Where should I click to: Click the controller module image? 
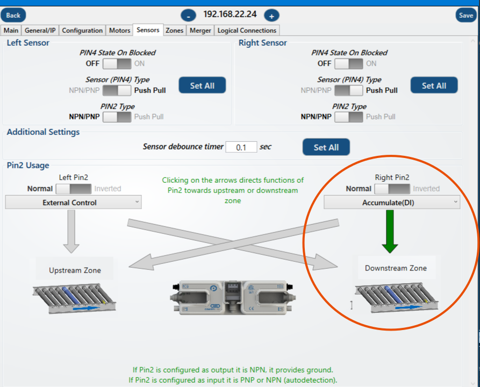pos(232,298)
